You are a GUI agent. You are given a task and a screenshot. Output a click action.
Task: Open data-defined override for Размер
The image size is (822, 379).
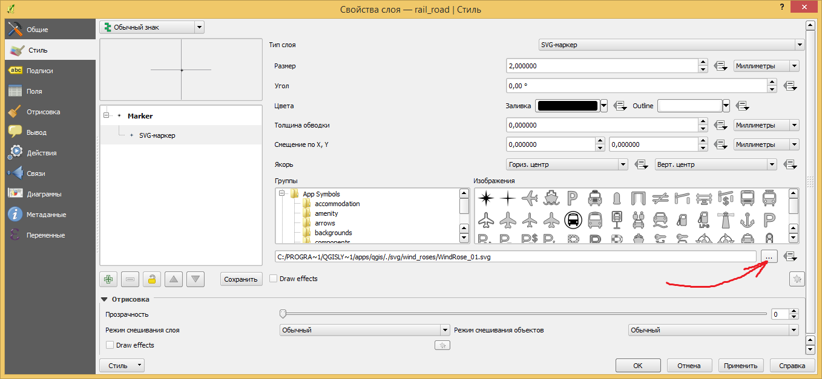(720, 66)
